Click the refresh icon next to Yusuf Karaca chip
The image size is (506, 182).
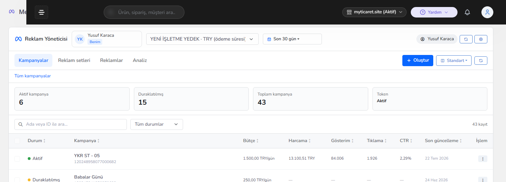[x=466, y=39]
